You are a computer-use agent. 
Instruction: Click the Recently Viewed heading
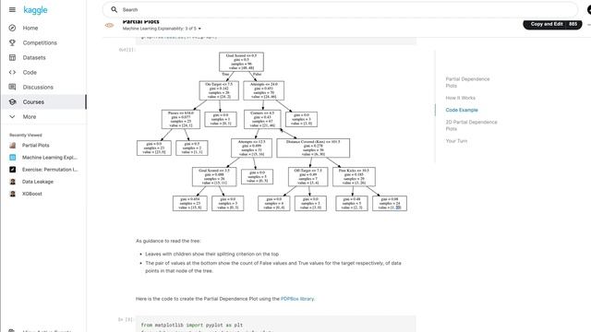[26, 135]
